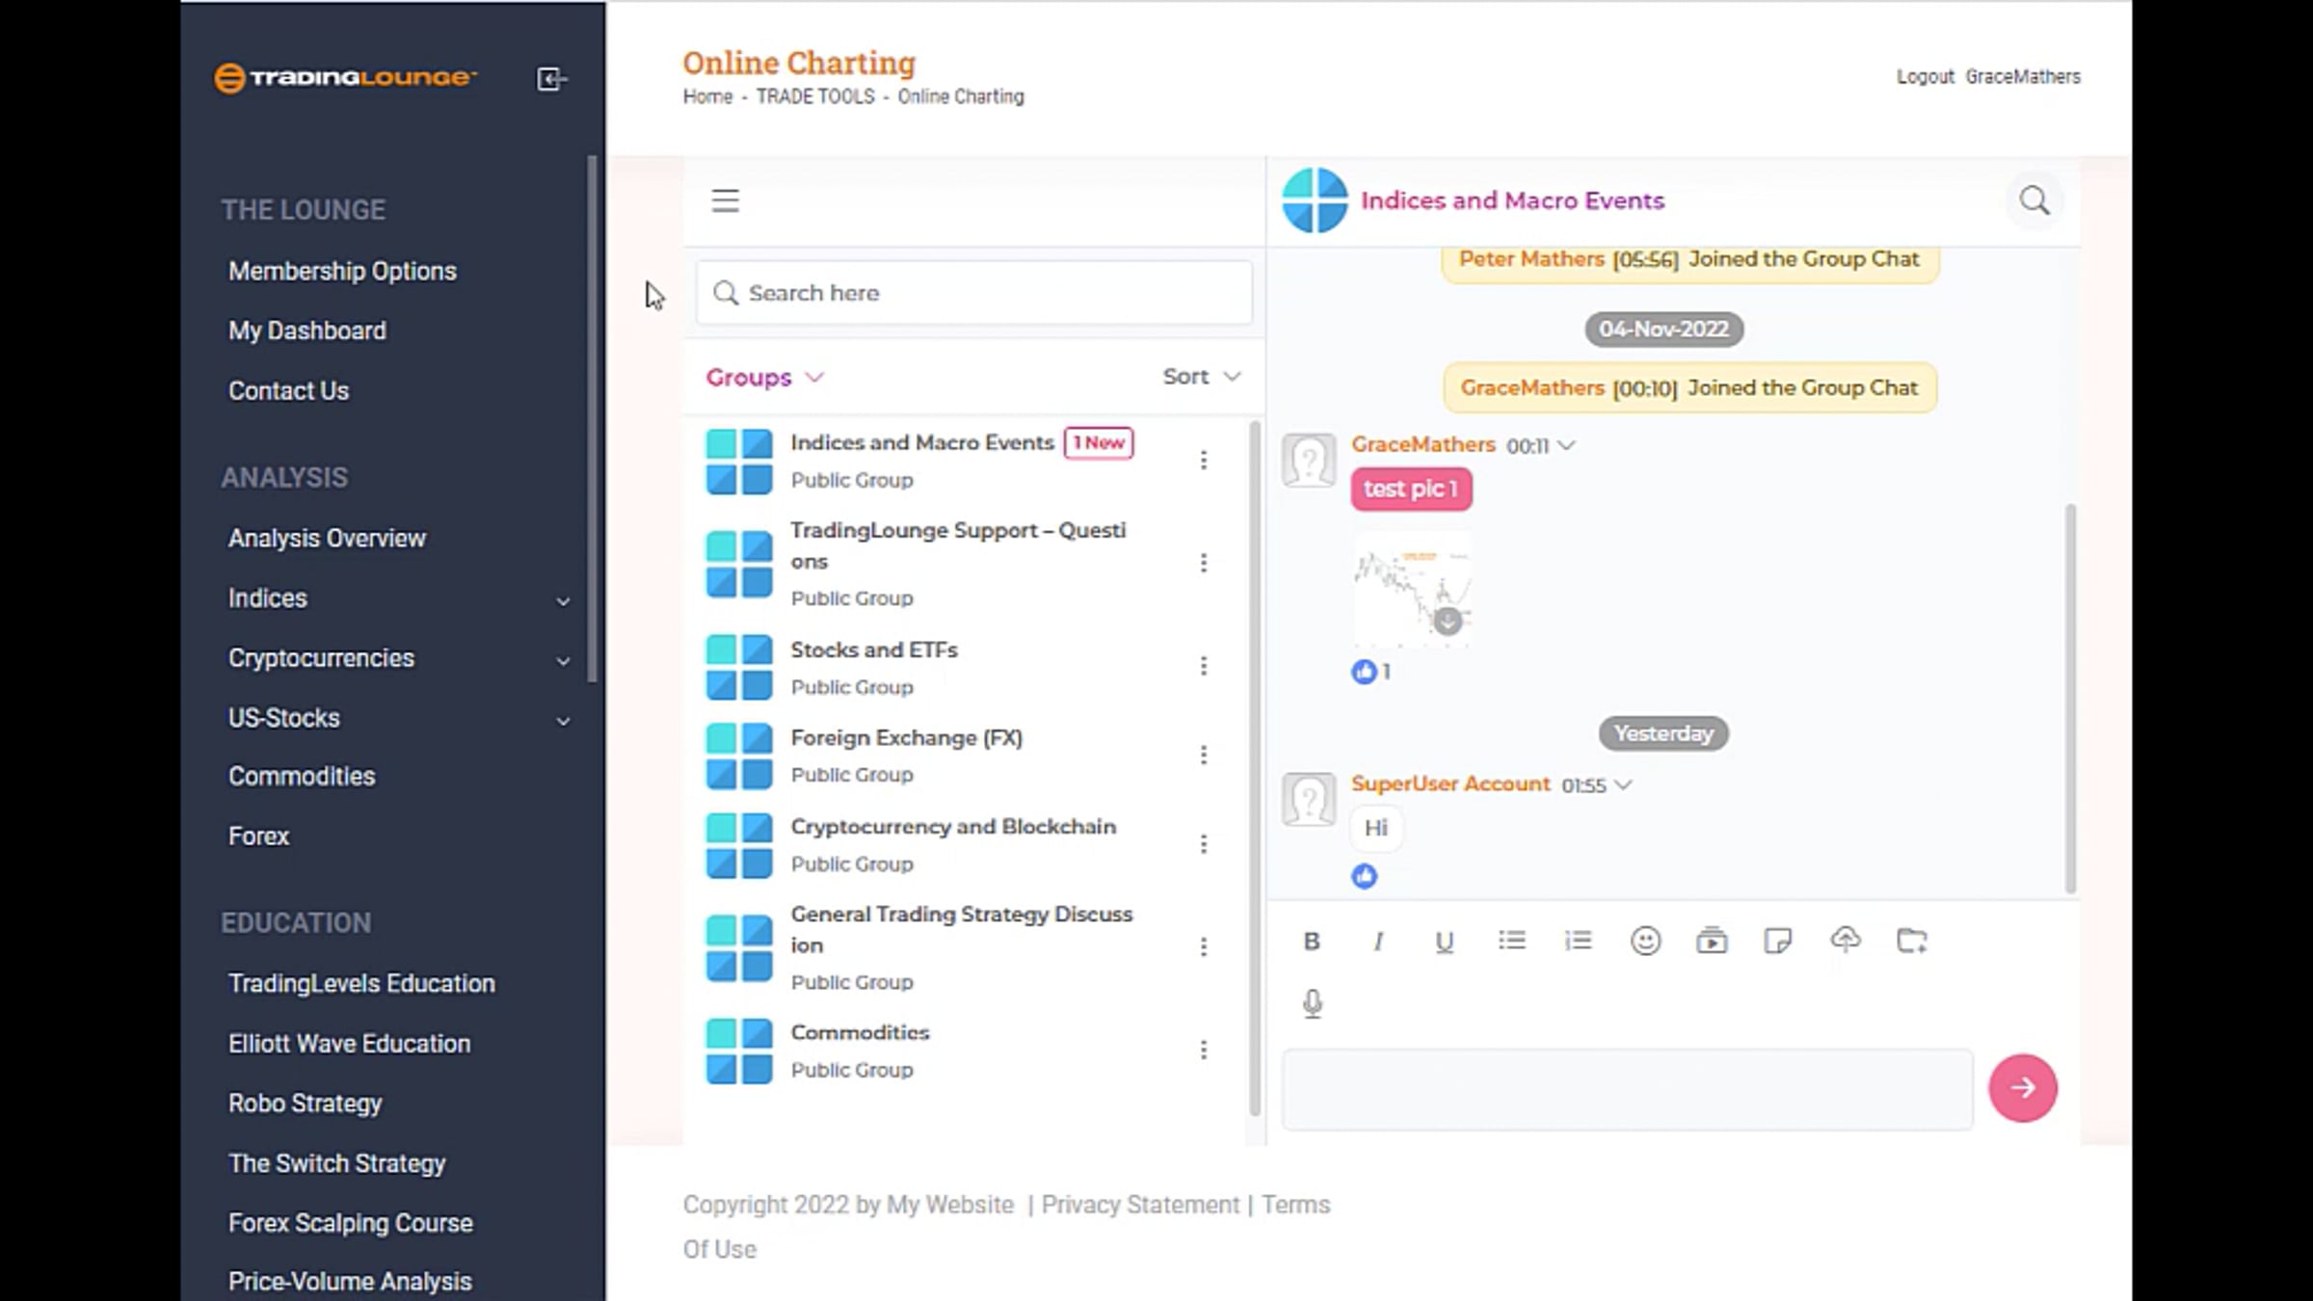This screenshot has height=1301, width=2313.
Task: Click the microphone voice record icon
Action: tap(1313, 1004)
